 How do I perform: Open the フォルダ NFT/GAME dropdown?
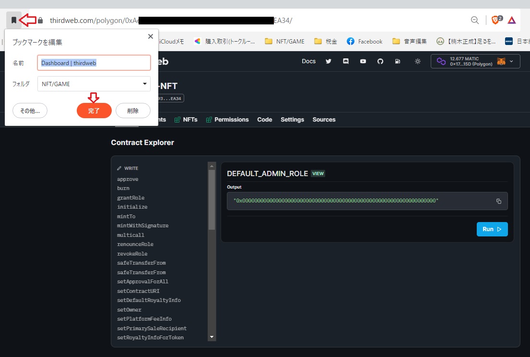[94, 84]
